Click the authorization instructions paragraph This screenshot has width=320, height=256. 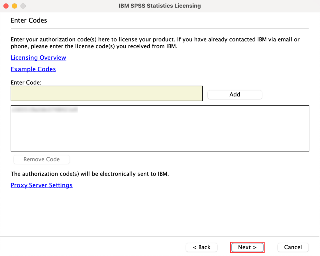[x=155, y=43]
